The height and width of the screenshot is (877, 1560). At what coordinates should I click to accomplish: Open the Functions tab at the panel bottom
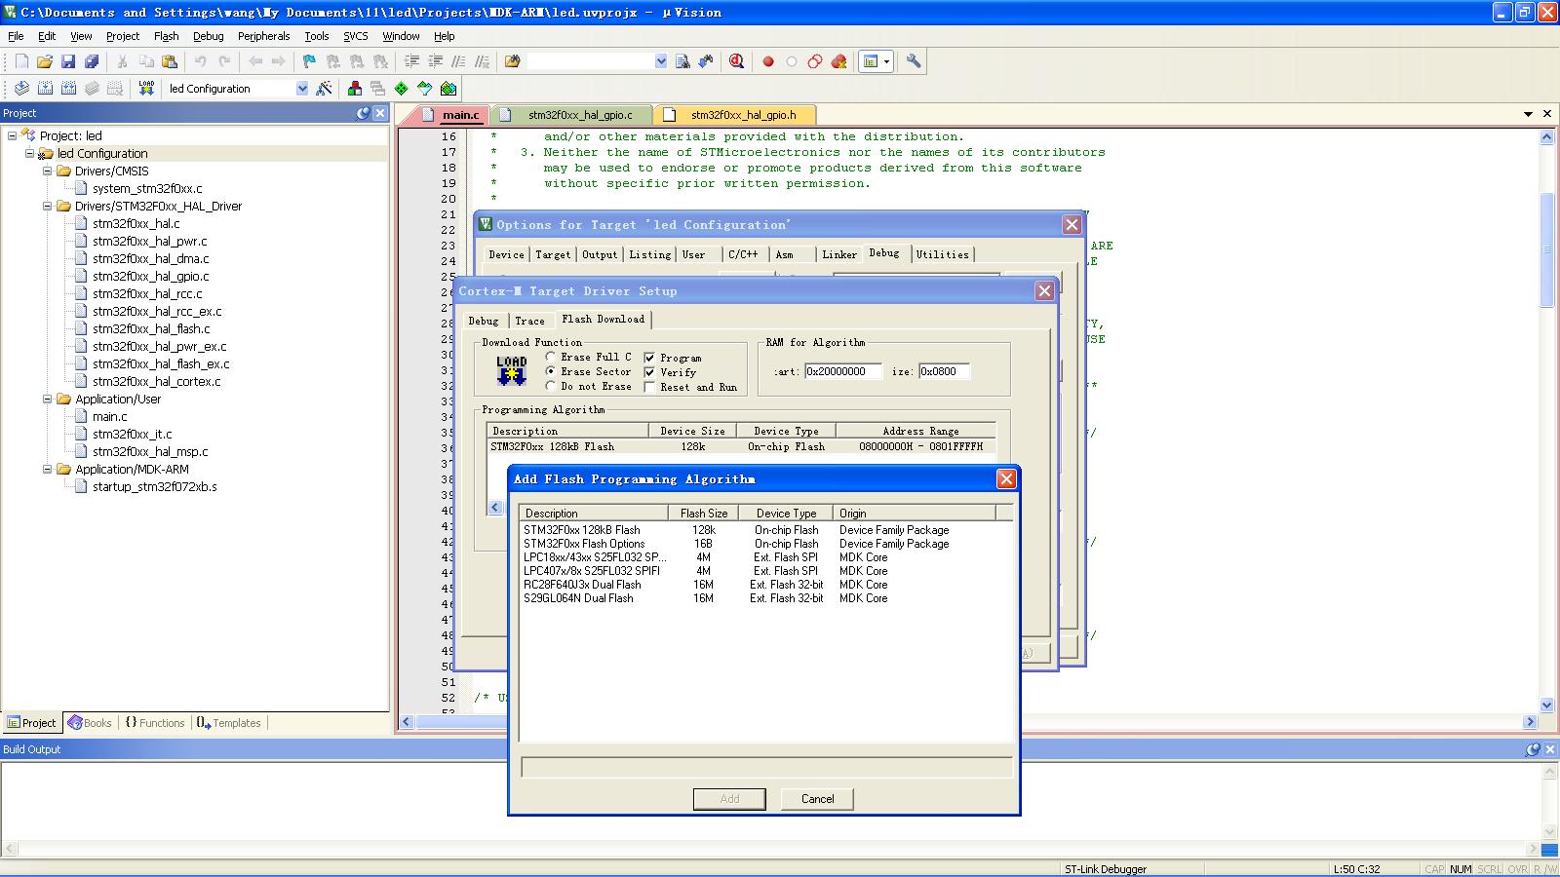tap(154, 723)
